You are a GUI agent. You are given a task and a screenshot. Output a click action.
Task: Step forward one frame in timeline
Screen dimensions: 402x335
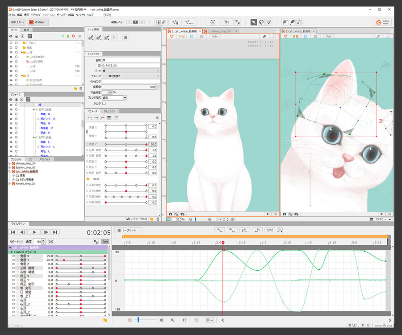pyautogui.click(x=46, y=232)
